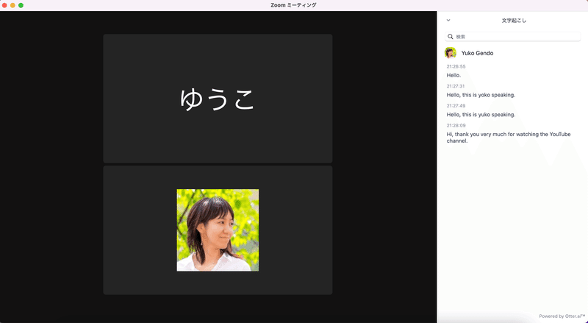Minimize the Zoom meeting window

(12, 5)
